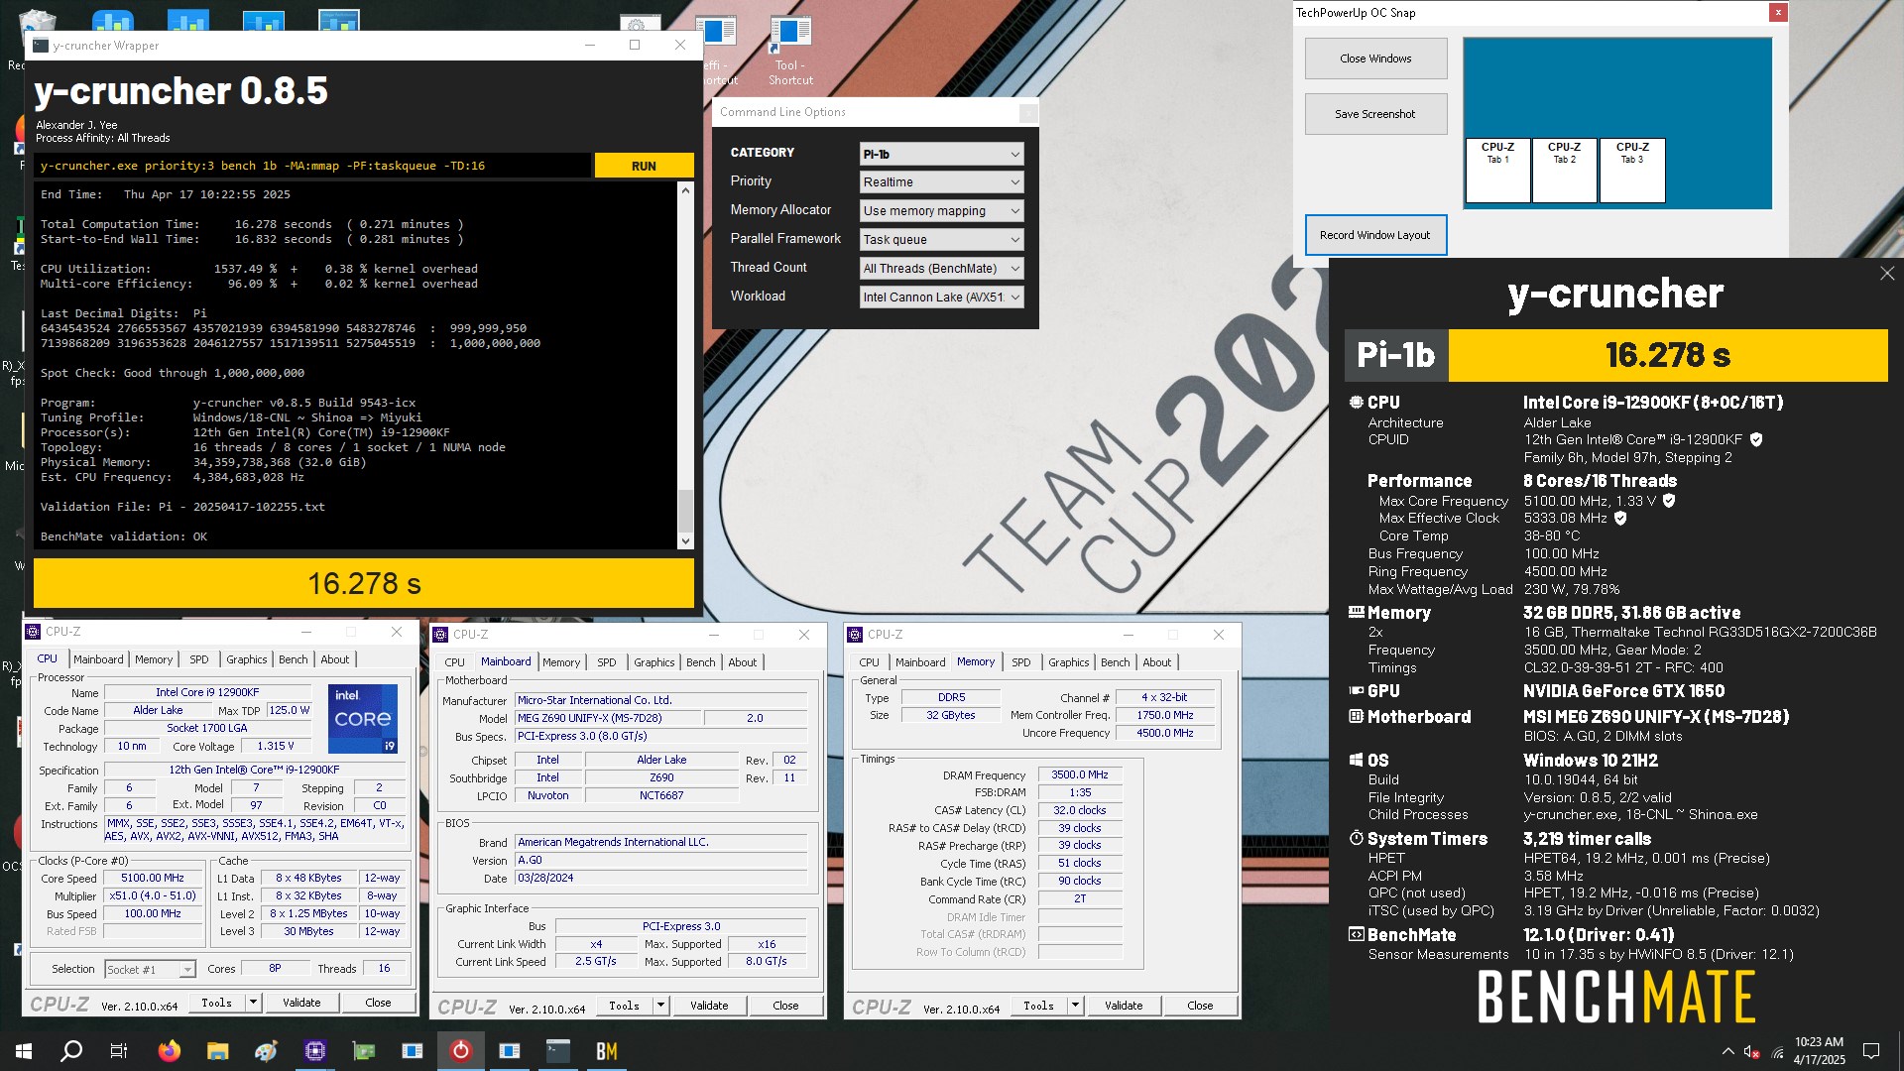Expand Tools arrow in Mainboard CPU-Z window
This screenshot has height=1071, width=1904.
point(660,1006)
